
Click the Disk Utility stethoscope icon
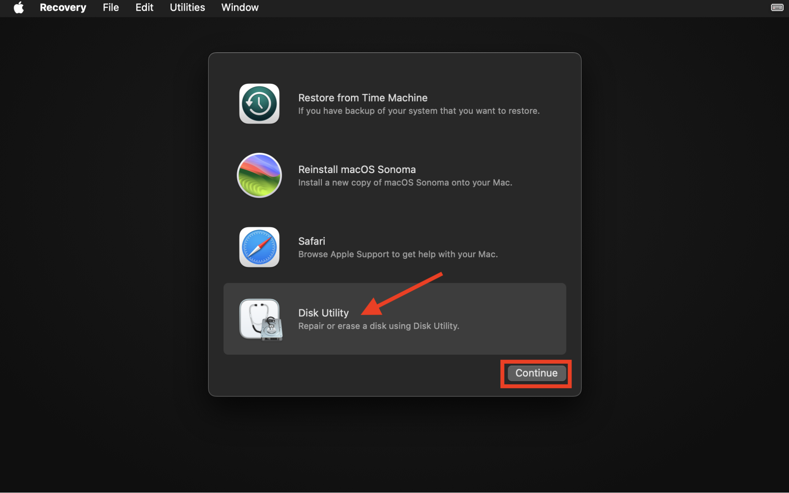[x=260, y=320]
